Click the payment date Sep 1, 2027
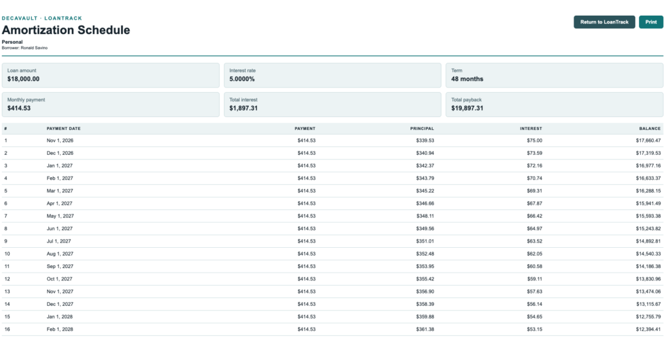Image resolution: width=669 pixels, height=338 pixels. click(x=60, y=266)
